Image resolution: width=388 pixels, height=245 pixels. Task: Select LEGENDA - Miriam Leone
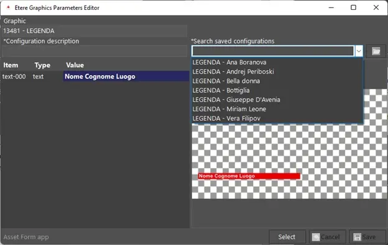[x=277, y=109]
